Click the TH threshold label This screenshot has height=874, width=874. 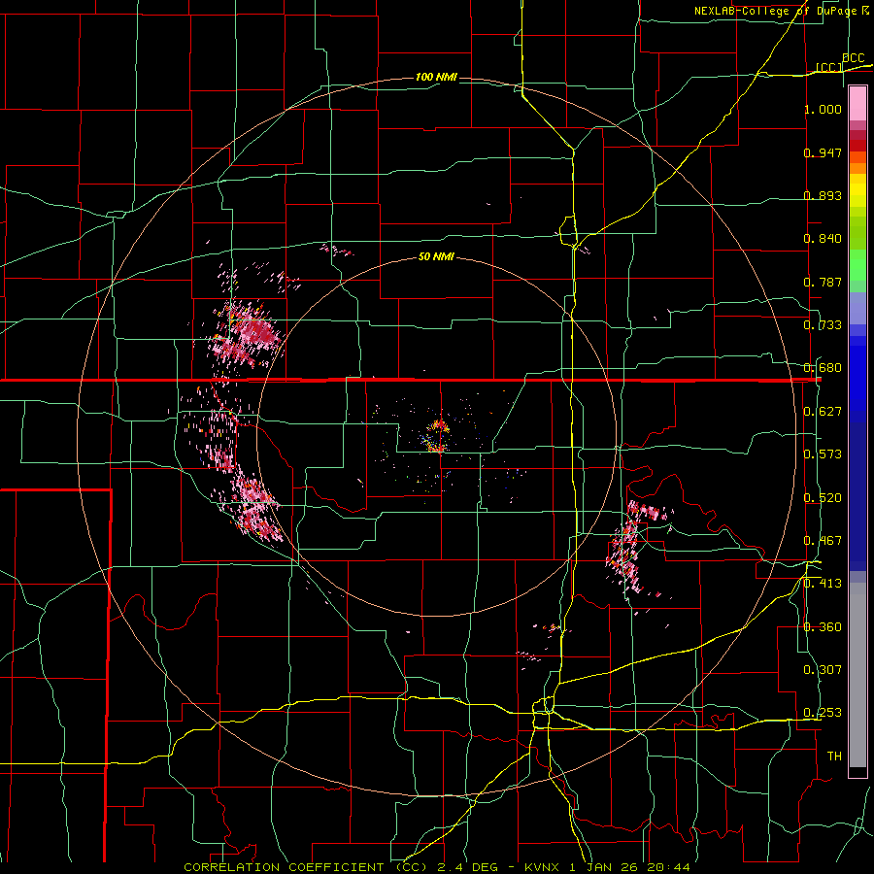click(x=834, y=756)
